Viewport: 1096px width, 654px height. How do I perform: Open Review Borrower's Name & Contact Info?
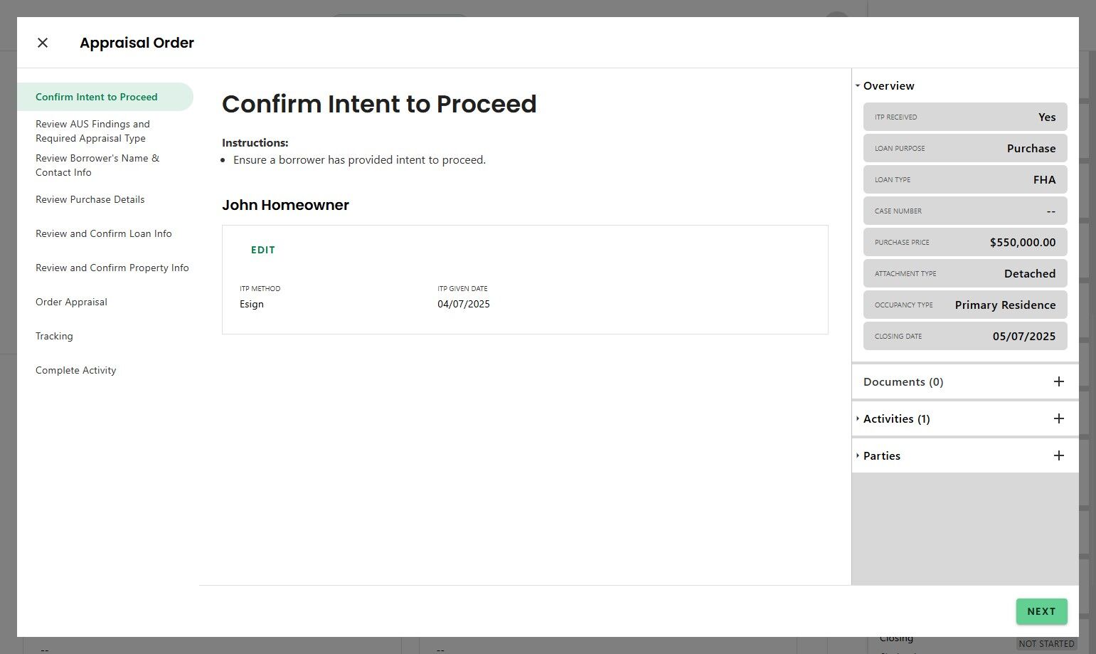click(97, 165)
